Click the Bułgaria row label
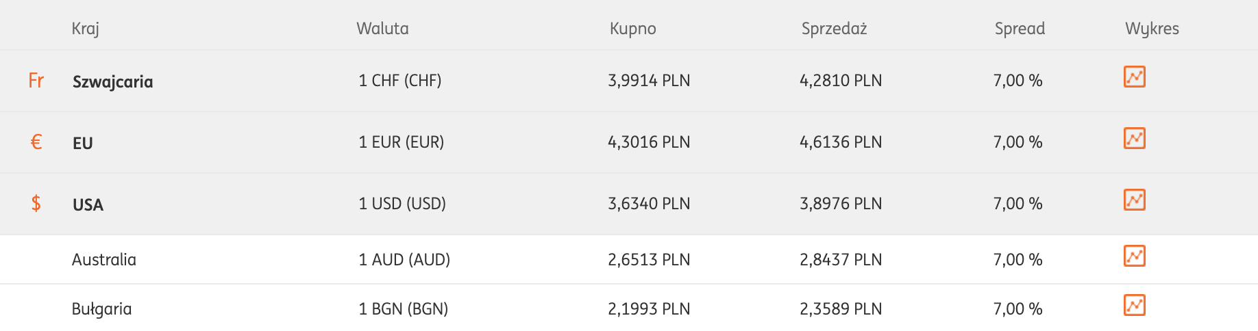This screenshot has height=331, width=1258. tap(101, 309)
